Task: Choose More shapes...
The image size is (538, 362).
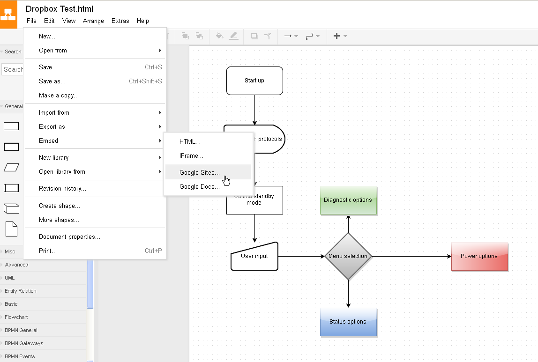Action: pyautogui.click(x=95, y=220)
